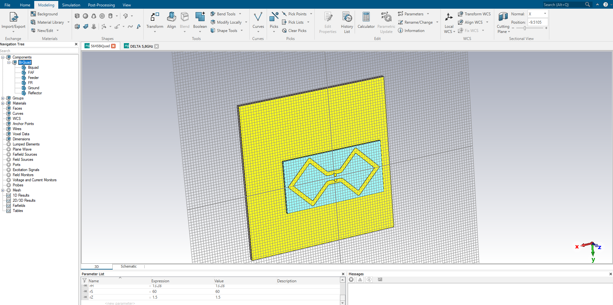Create a sphere shape
This screenshot has height=305, width=613.
pyautogui.click(x=85, y=16)
